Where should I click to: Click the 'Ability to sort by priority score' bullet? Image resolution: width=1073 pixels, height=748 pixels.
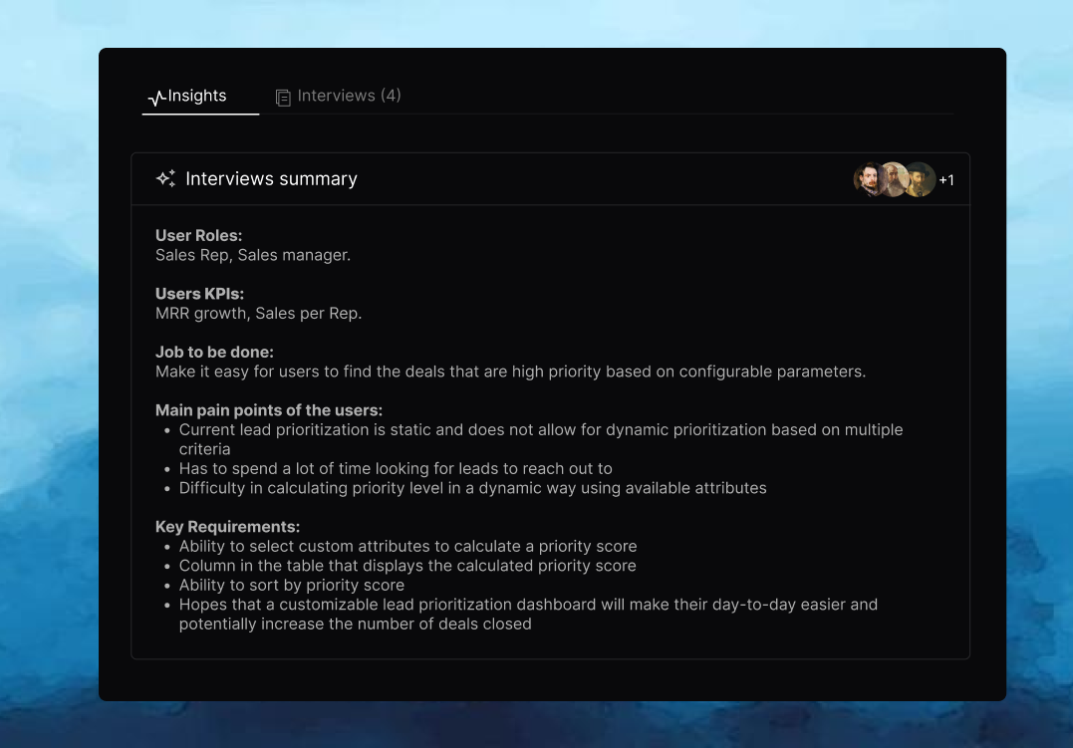click(x=291, y=585)
